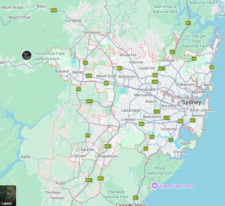This screenshot has width=225, height=206.
Task: Click the M31 shield near Campbelltown
Action: click(108, 146)
